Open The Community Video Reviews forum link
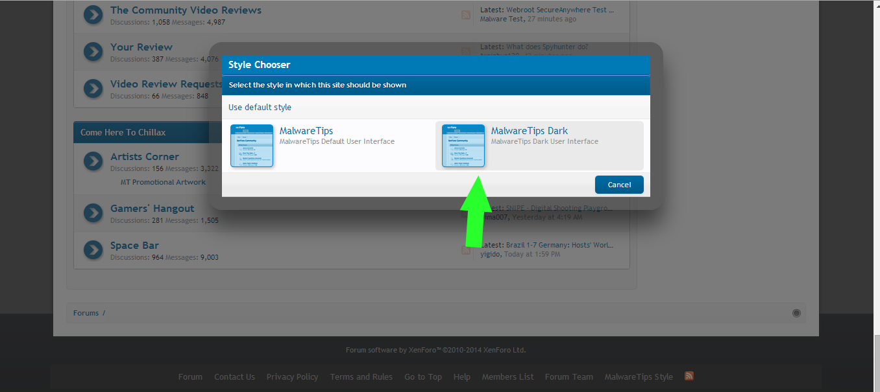Screen dimensions: 880x392 click(186, 10)
